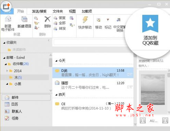
Task: Click the envelope icon of OI message
Action: coord(57,104)
